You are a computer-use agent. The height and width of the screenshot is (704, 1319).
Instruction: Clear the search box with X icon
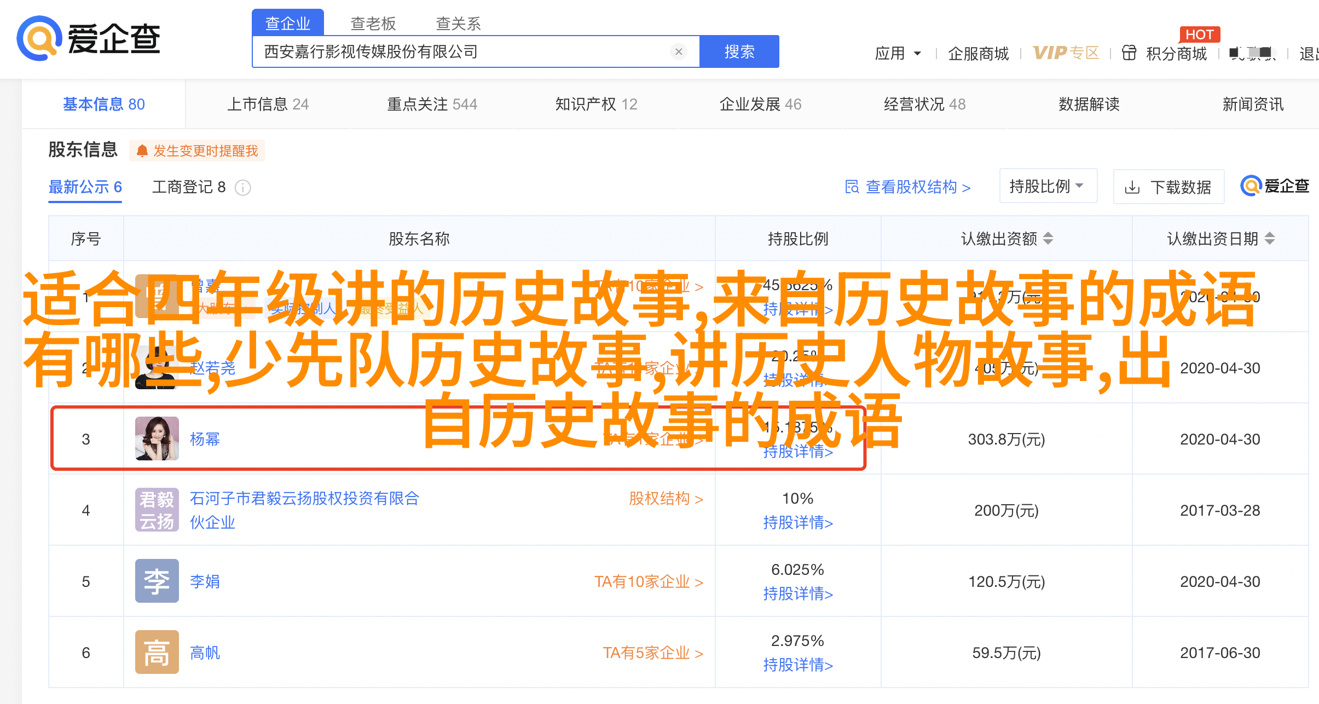coord(679,51)
